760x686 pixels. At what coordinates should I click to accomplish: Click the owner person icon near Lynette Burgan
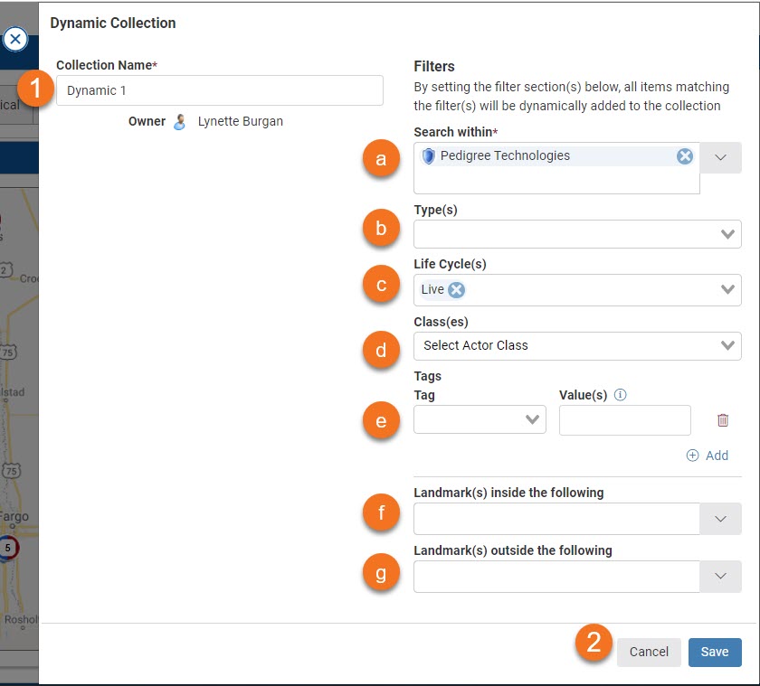tap(178, 121)
